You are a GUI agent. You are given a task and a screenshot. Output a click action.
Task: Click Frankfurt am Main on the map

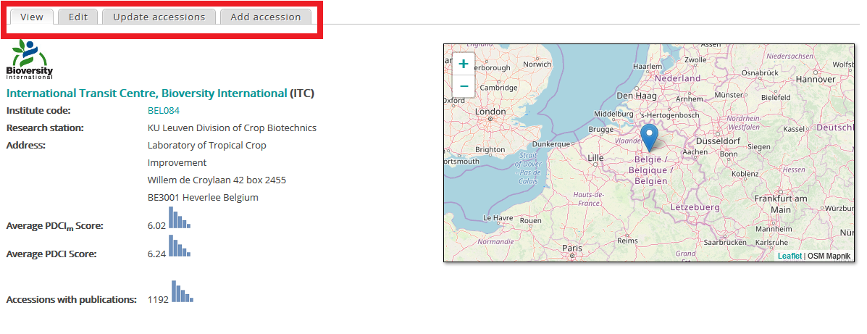[782, 204]
